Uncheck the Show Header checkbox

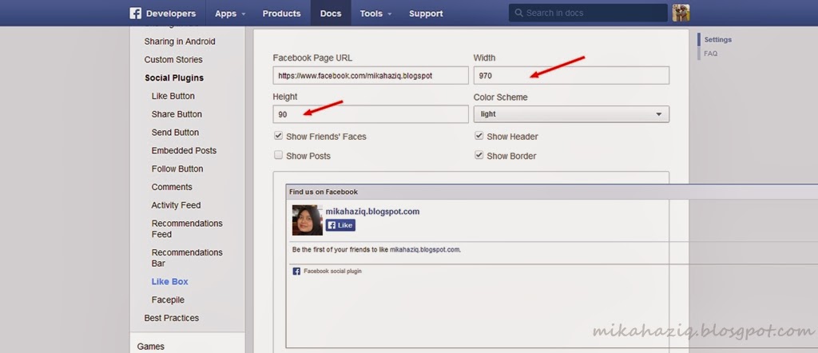[479, 136]
